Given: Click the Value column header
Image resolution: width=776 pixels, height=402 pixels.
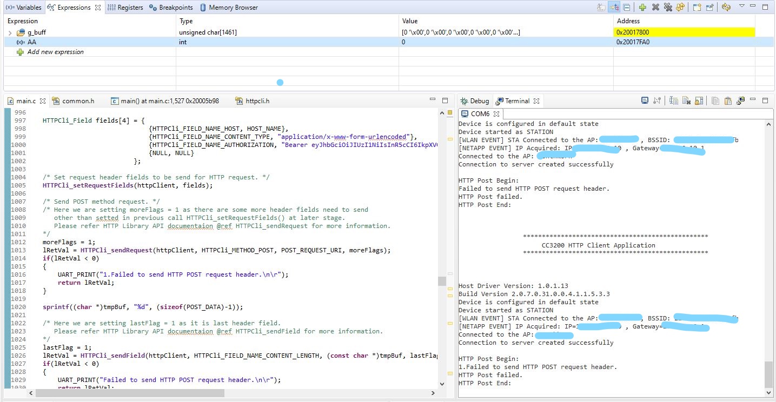Looking at the screenshot, I should click(506, 21).
